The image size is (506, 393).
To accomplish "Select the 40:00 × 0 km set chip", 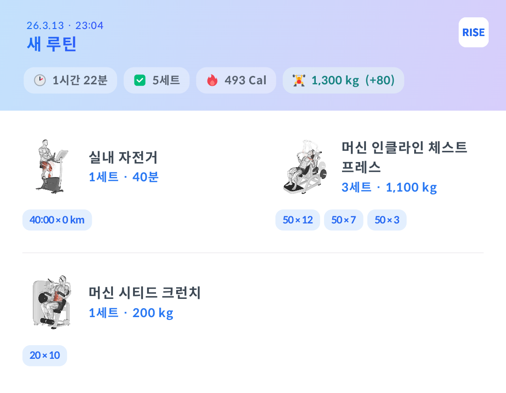I will (57, 220).
